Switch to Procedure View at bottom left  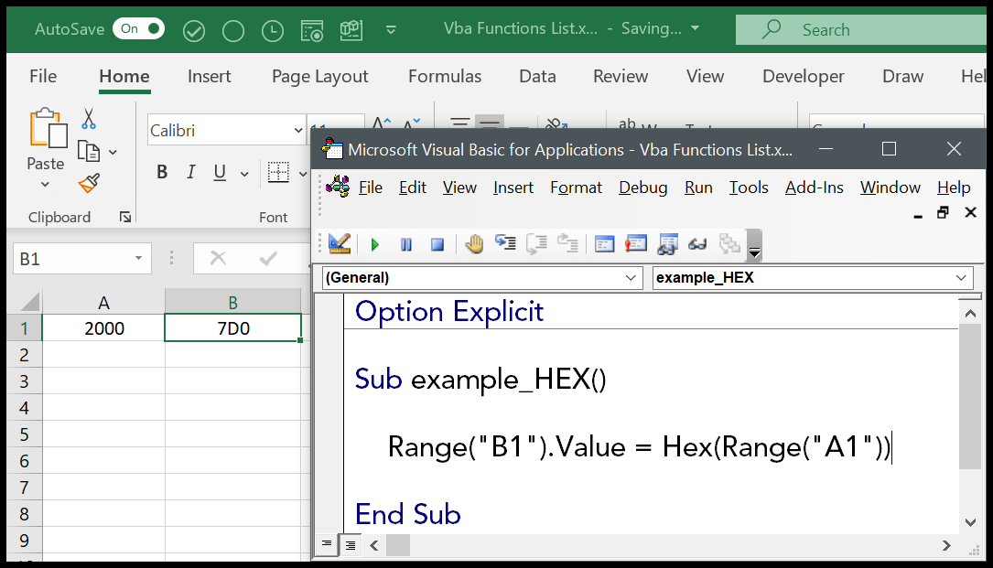pos(327,545)
